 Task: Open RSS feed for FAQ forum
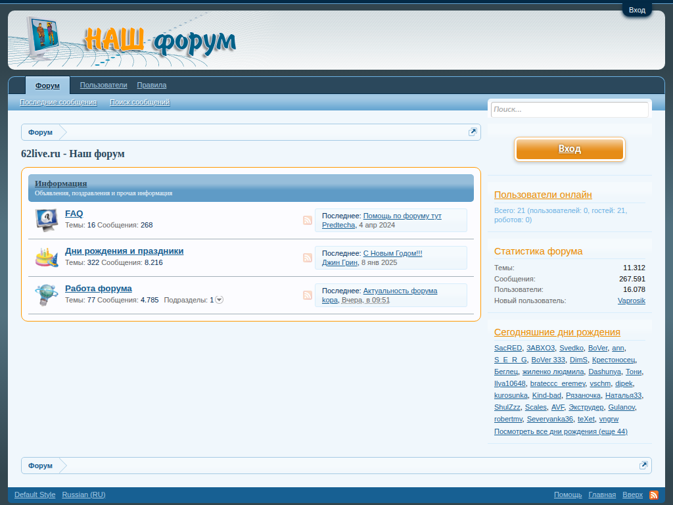(x=308, y=220)
